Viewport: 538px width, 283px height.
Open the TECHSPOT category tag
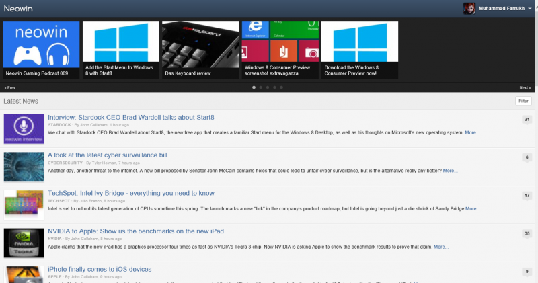pyautogui.click(x=59, y=201)
